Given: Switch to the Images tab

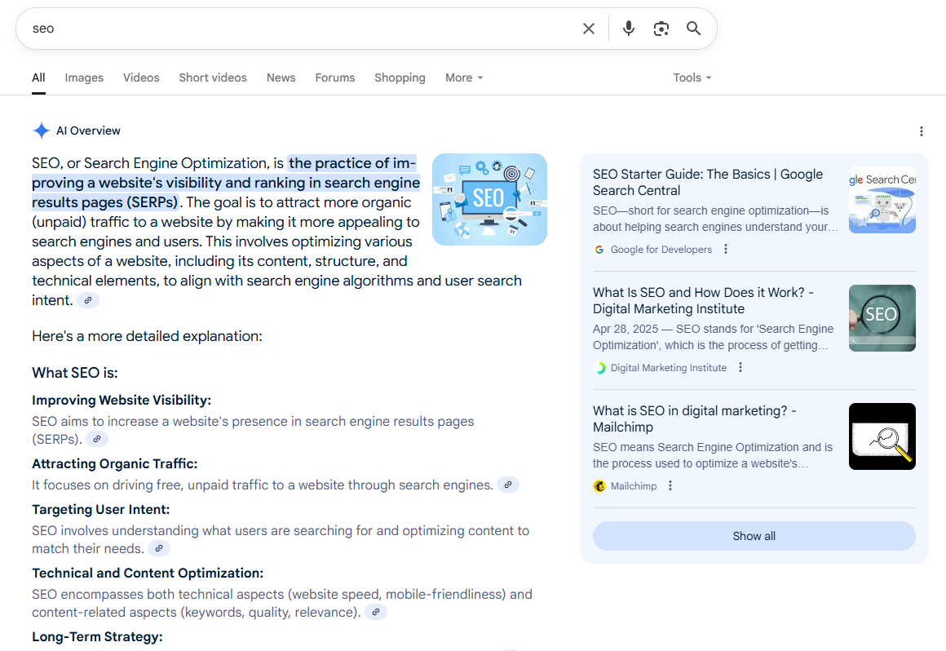Looking at the screenshot, I should tap(84, 77).
